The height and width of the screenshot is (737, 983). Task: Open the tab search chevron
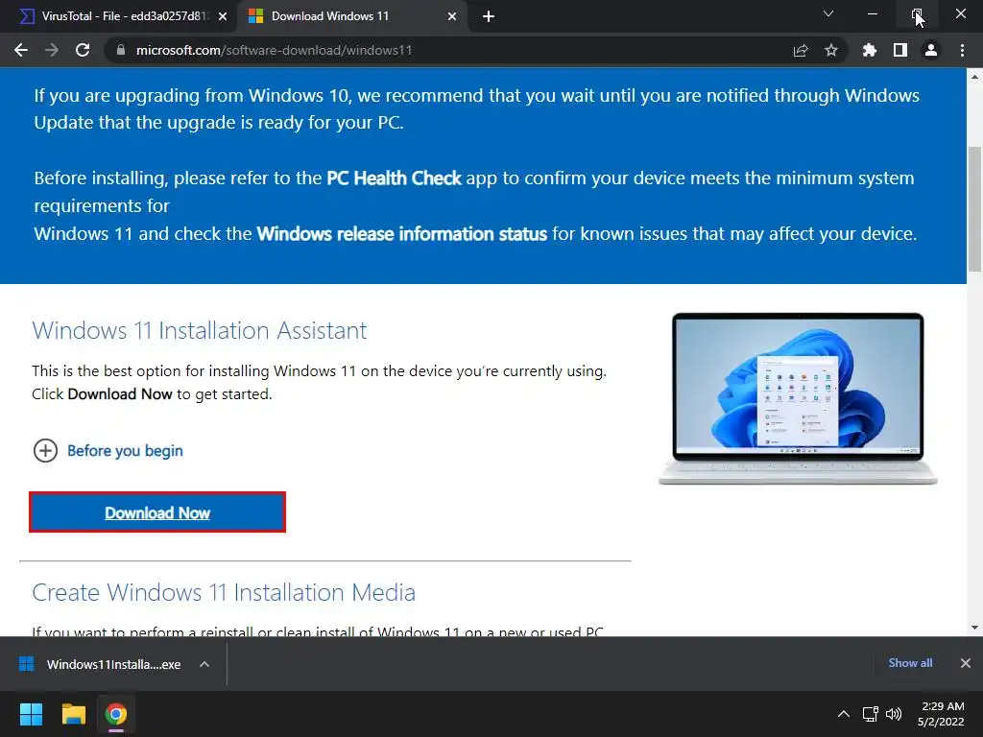coord(828,13)
